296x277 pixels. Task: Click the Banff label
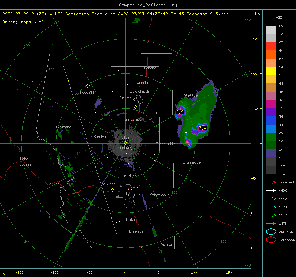(x=54, y=183)
